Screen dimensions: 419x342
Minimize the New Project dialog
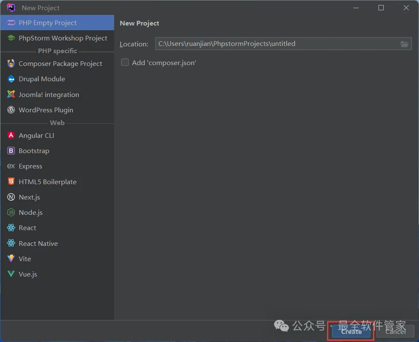[x=356, y=8]
